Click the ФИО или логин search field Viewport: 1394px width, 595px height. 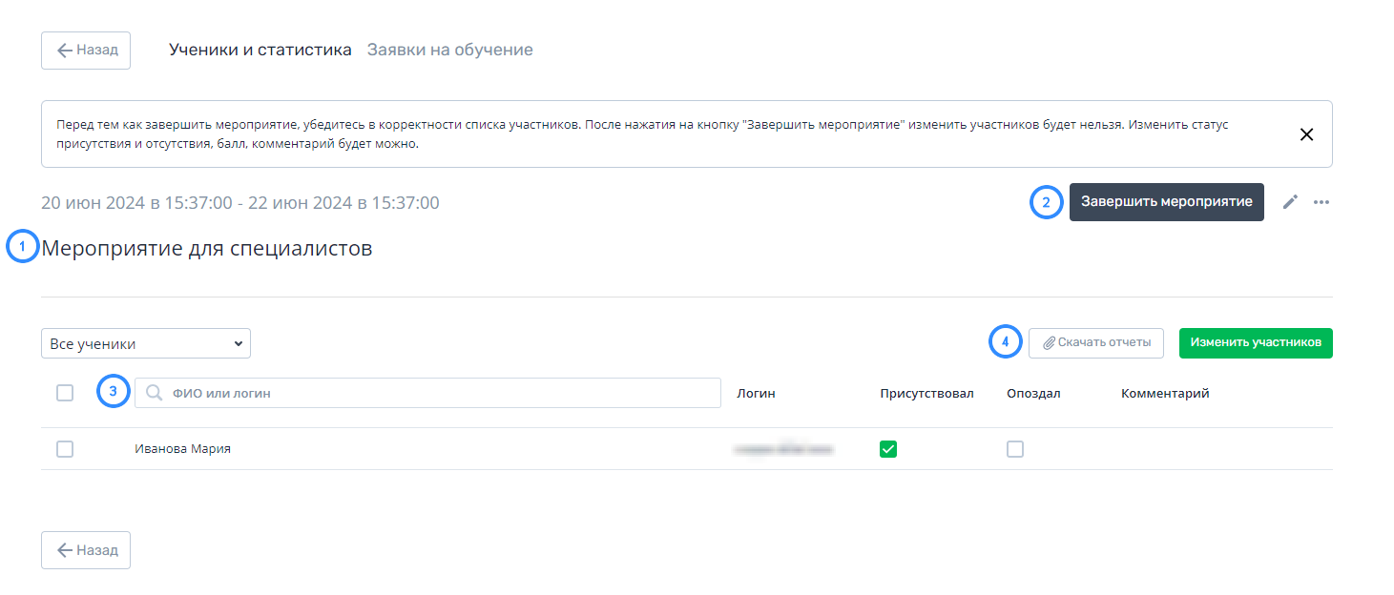(x=427, y=393)
